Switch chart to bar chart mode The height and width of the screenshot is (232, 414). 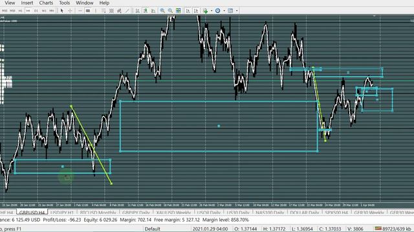(x=137, y=11)
